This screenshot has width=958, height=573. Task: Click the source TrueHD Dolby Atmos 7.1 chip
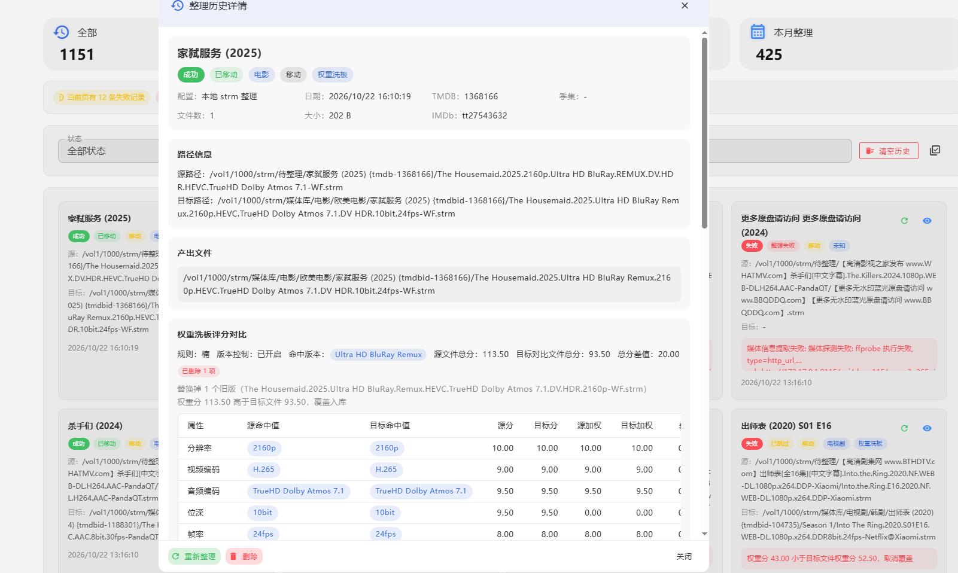pyautogui.click(x=299, y=491)
